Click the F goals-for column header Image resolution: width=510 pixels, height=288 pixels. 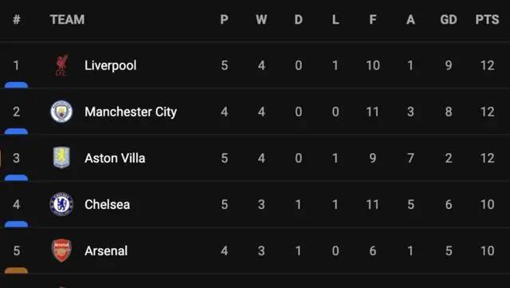pyautogui.click(x=373, y=20)
